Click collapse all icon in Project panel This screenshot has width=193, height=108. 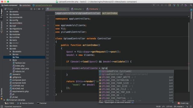coord(35,9)
